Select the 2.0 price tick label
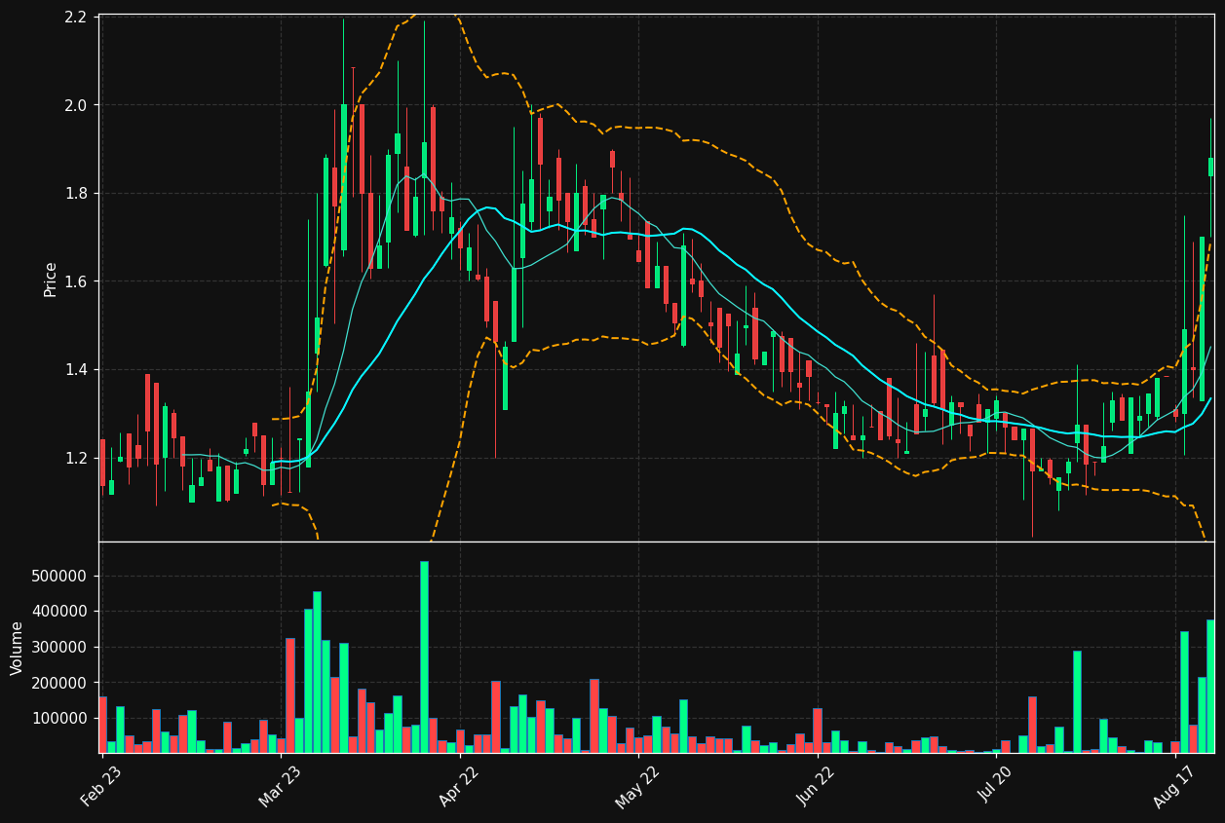The height and width of the screenshot is (823, 1225). [x=76, y=105]
